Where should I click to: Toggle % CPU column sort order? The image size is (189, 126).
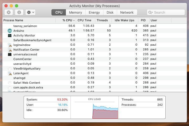coord(66,20)
